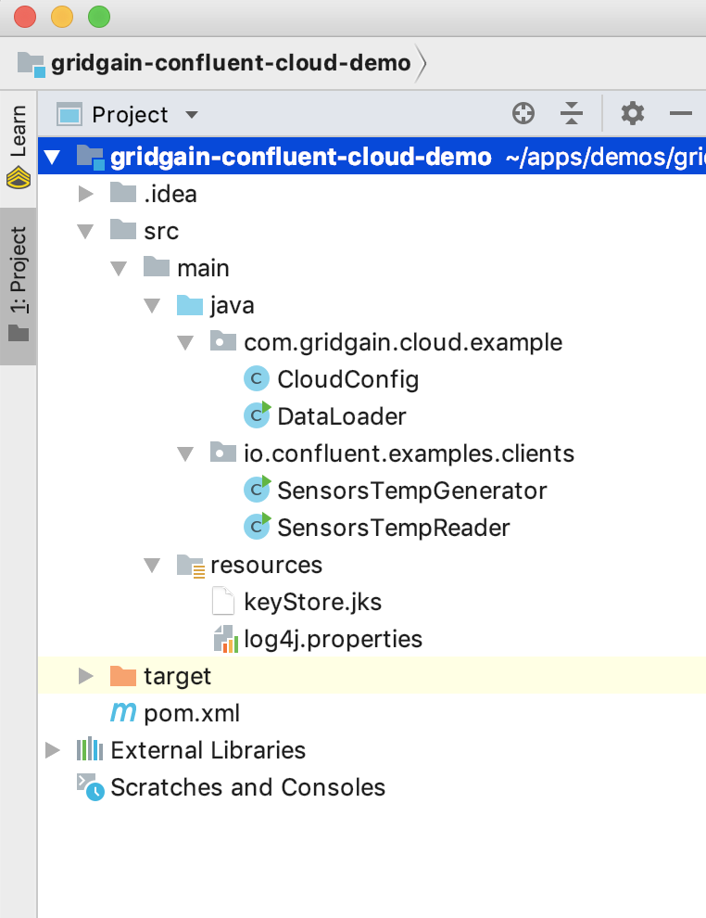Open the Project view dropdown
Viewport: 706px width, 918px height.
pos(192,115)
